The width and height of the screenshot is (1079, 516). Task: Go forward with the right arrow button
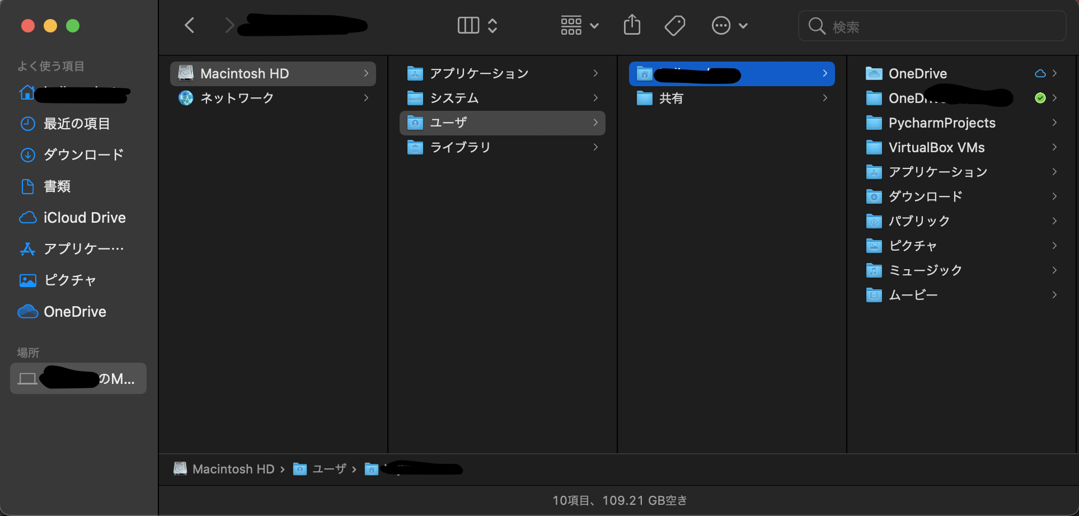pos(229,25)
